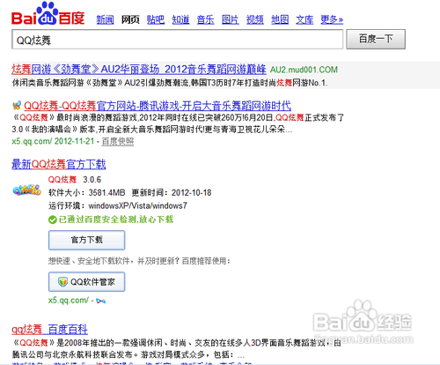This screenshot has width=440, height=365.
Task: Click the 官方下载 button
Action: pyautogui.click(x=86, y=240)
